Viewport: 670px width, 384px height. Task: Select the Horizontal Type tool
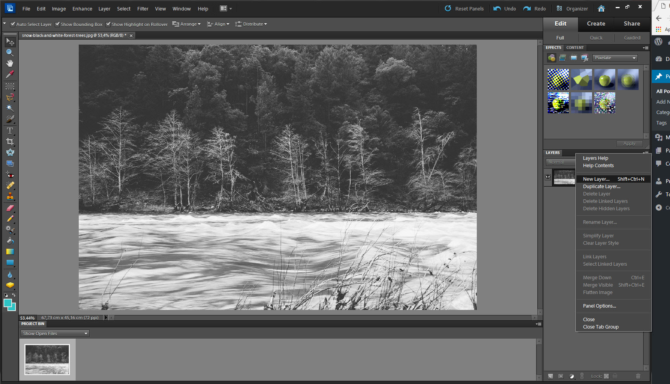click(x=10, y=130)
